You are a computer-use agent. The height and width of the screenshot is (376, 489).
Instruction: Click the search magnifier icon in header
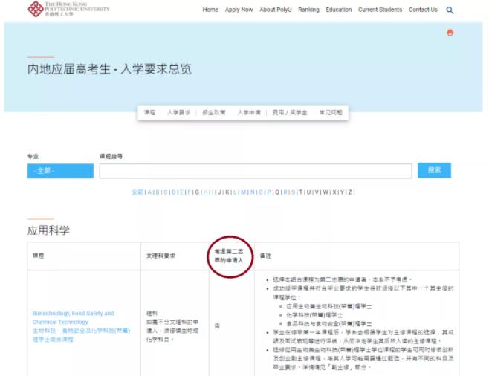[x=450, y=10]
